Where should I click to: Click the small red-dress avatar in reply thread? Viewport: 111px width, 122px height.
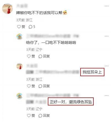tap(20, 66)
